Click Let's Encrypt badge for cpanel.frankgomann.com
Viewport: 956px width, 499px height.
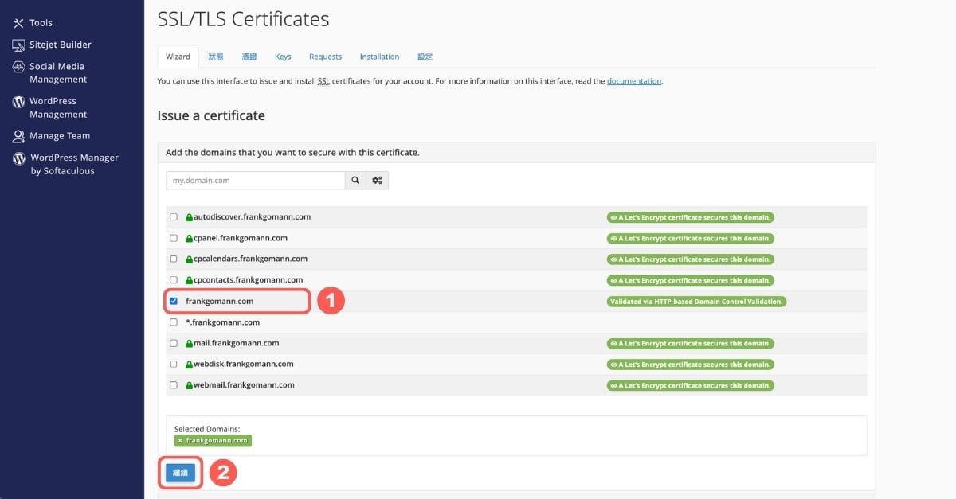[691, 238]
